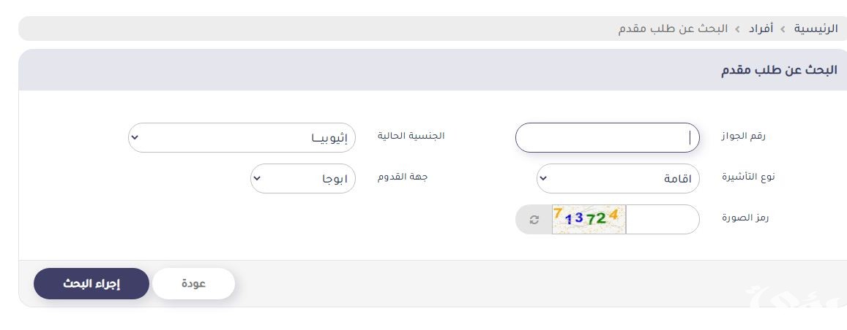
Task: Go to الرئيسية in the breadcrumb
Action: click(815, 29)
